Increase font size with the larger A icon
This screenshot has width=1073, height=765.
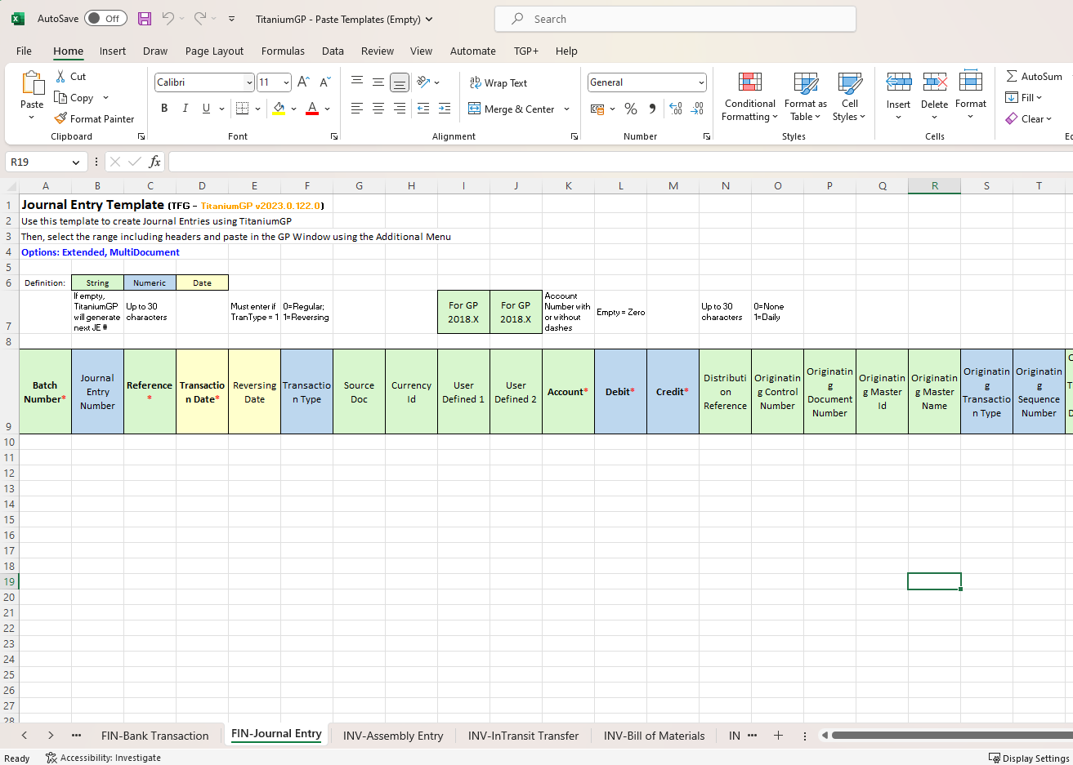coord(303,82)
